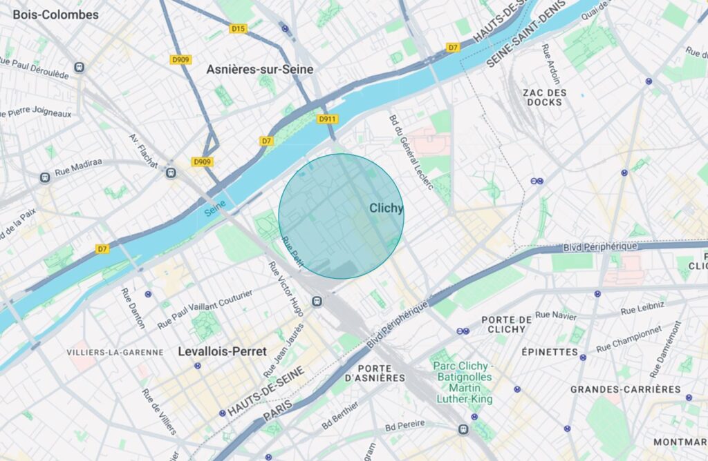Select the Bois-Colombes label
This screenshot has height=461, width=708.
coord(55,15)
